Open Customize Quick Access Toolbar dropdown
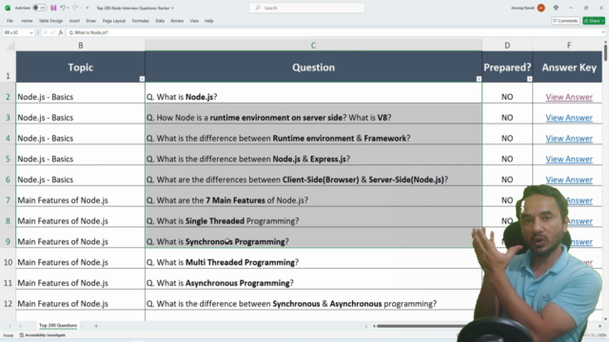 pyautogui.click(x=87, y=8)
